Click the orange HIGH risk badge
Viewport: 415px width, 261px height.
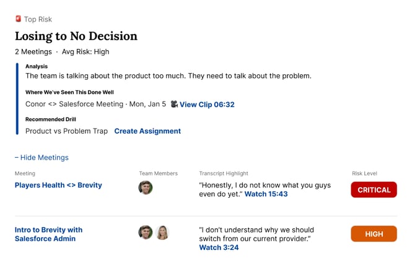click(373, 234)
